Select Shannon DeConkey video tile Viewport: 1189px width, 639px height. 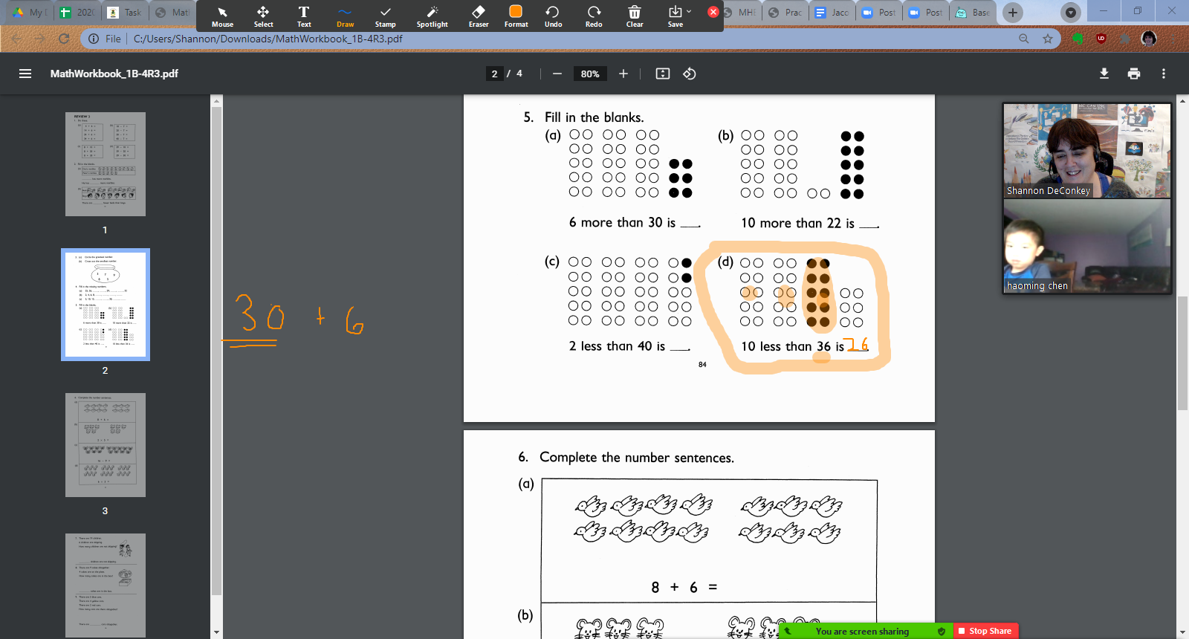click(x=1086, y=151)
